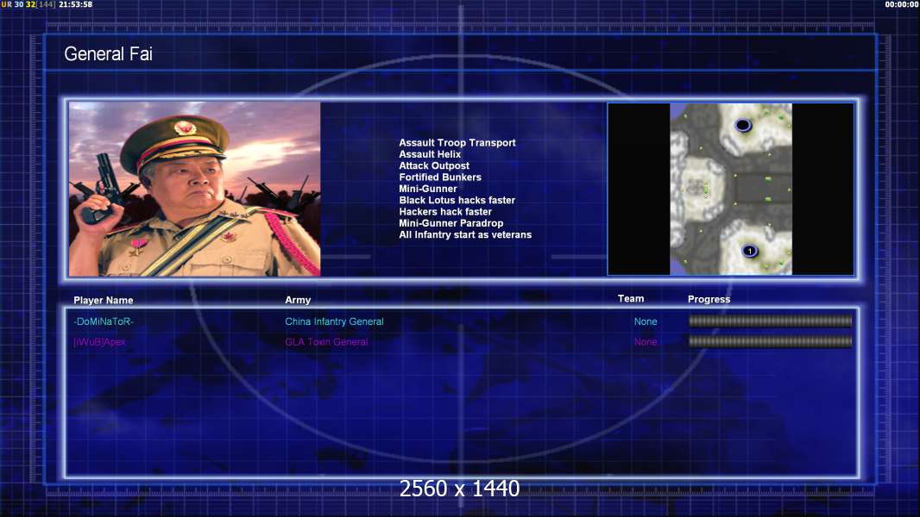Click the "Player Name" column header
The image size is (920, 517).
coord(104,301)
